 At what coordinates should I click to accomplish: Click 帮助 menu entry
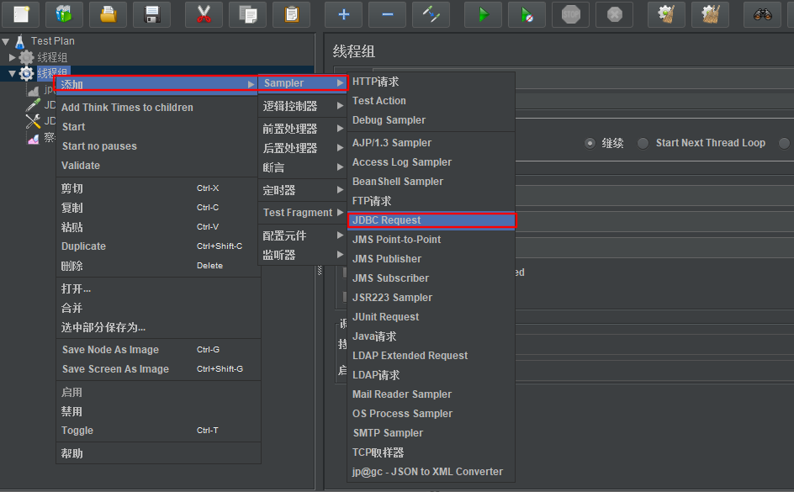[158, 453]
